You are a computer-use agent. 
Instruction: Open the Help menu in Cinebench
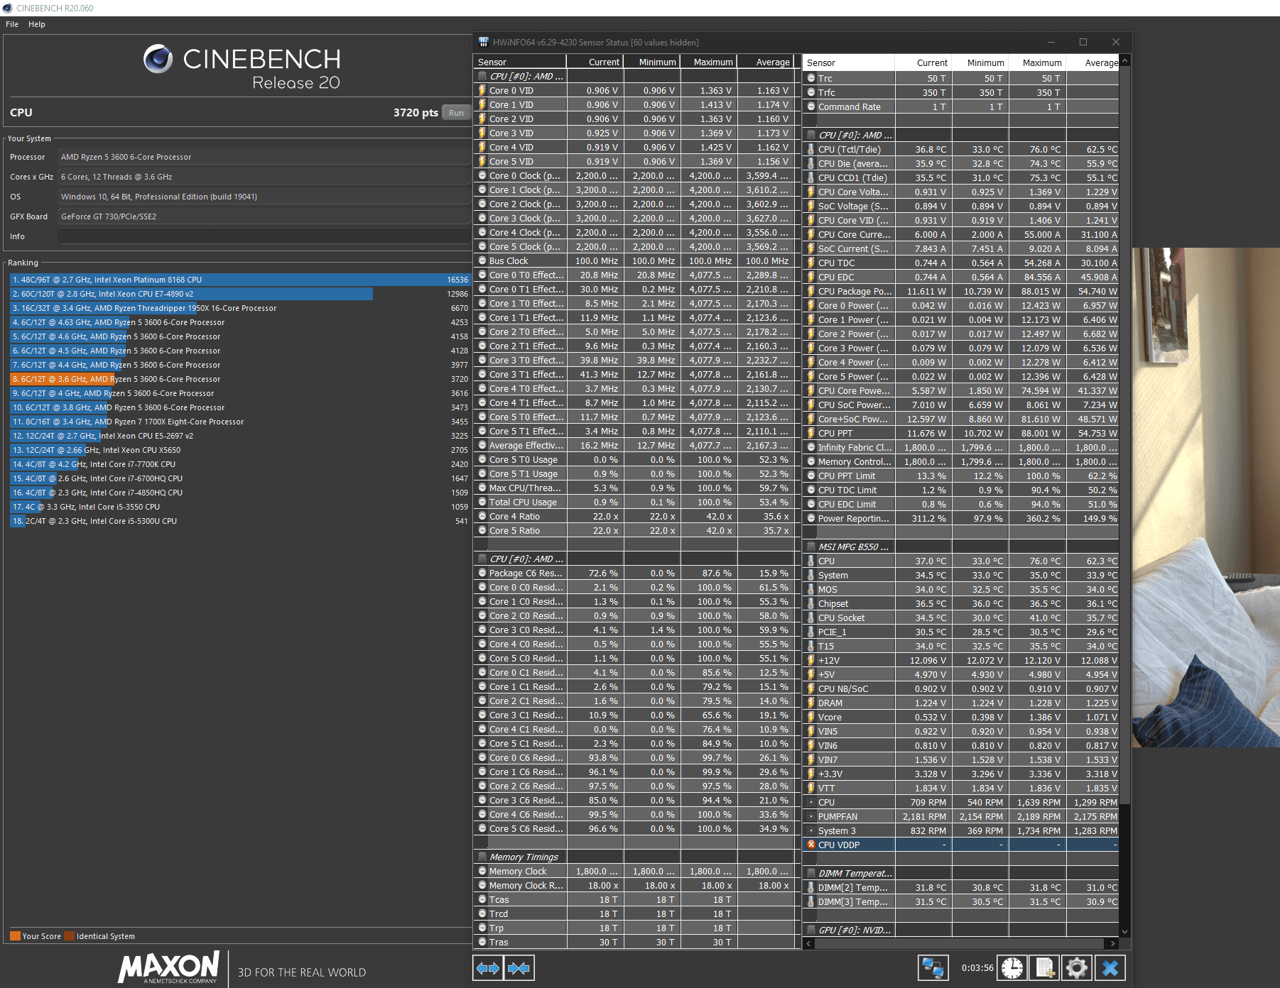37,24
